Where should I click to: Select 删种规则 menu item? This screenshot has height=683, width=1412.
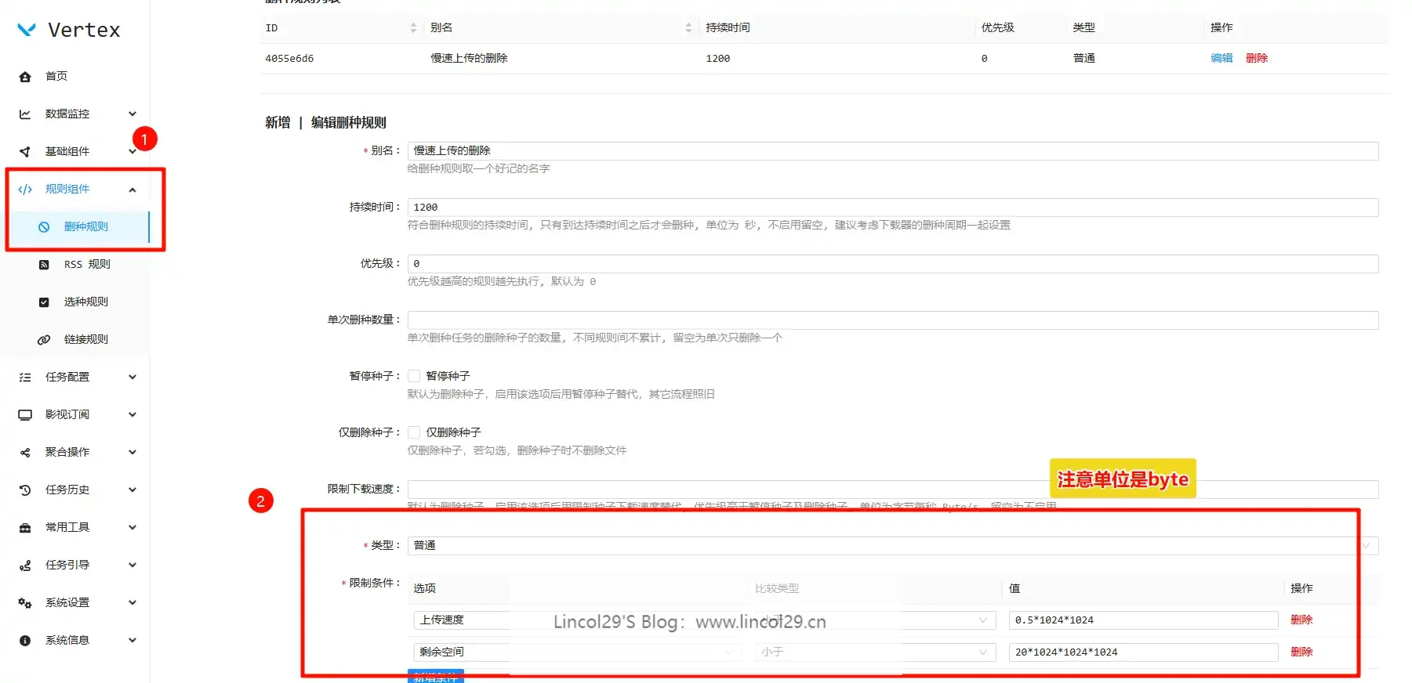pyautogui.click(x=85, y=227)
